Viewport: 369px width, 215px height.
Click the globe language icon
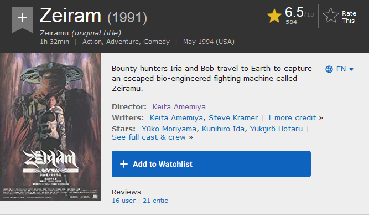[x=329, y=69]
